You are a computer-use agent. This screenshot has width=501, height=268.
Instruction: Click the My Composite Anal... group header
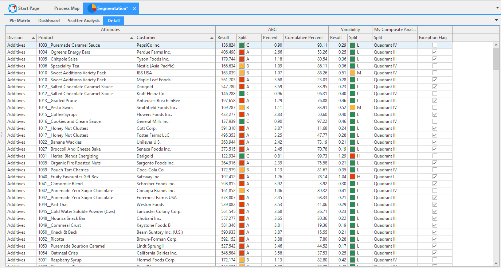point(395,30)
